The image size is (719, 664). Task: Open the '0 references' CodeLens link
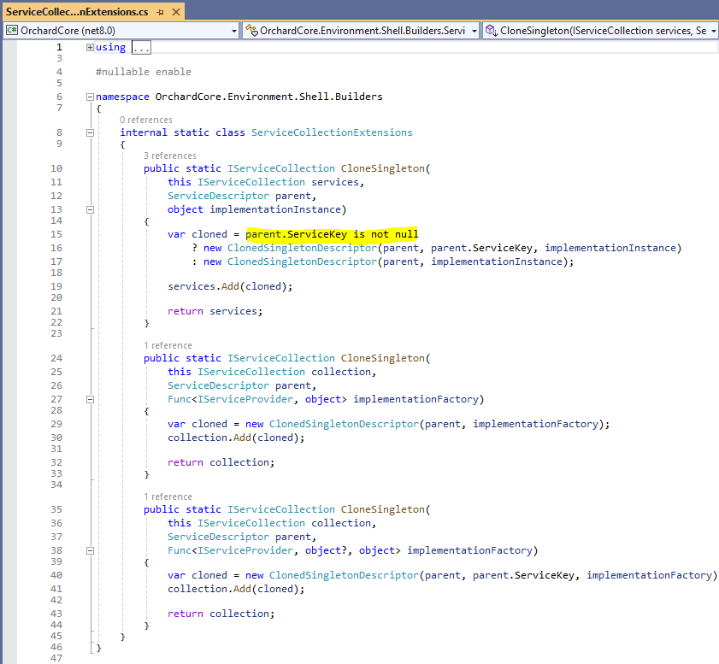tap(146, 120)
